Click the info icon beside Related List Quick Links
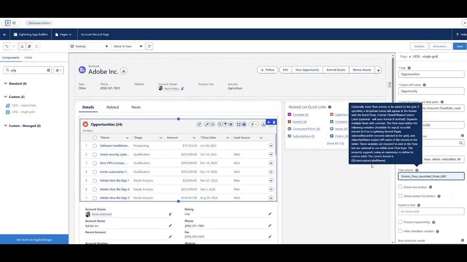Screen dimensions: 467x262 pyautogui.click(x=329, y=107)
